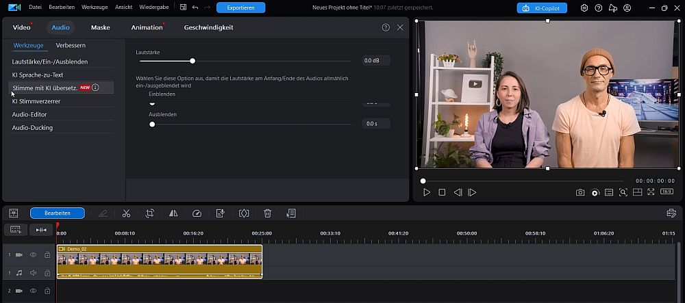Click the storyboard view icon left of Bearbeiten
The height and width of the screenshot is (303, 685).
(14, 213)
